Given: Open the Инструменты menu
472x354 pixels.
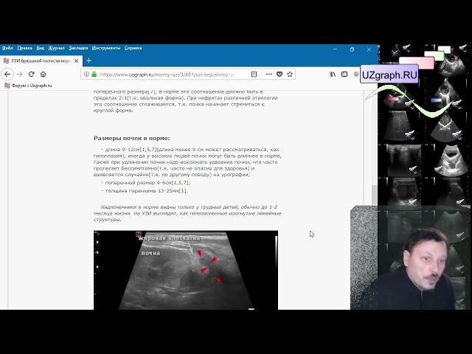Looking at the screenshot, I should coord(106,48).
